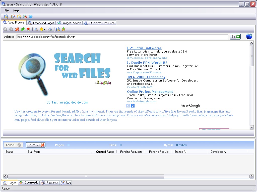This screenshot has width=257, height=192.
Task: Click the notepad with pencil icon in top toolbar
Action: pyautogui.click(x=13, y=16)
